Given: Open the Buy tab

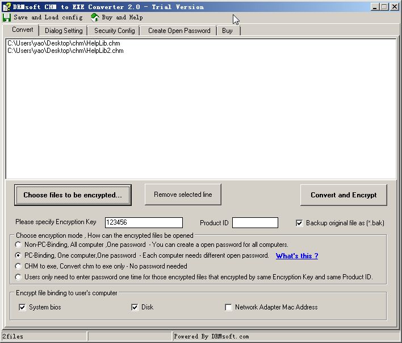Looking at the screenshot, I should click(x=227, y=31).
